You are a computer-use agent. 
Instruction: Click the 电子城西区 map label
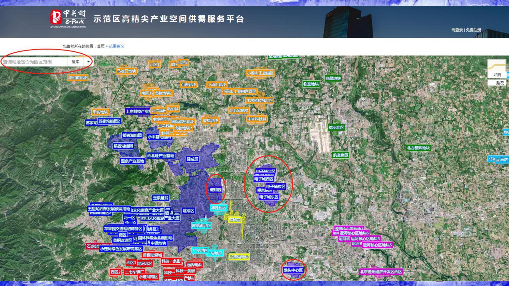pos(264,179)
